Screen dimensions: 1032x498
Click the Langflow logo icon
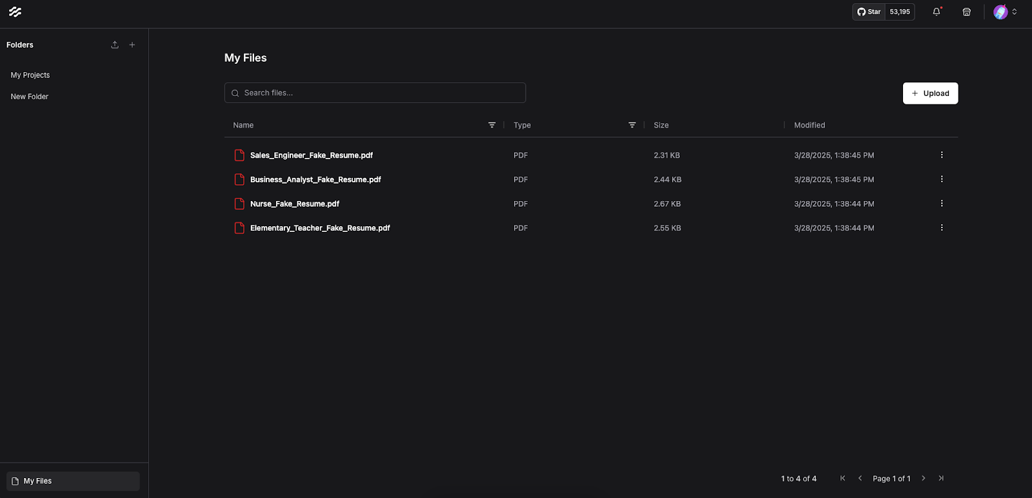coord(15,12)
